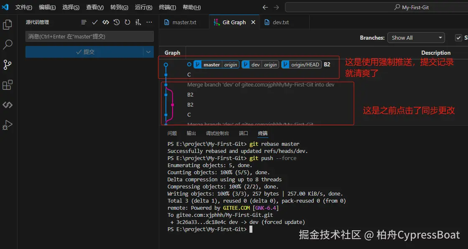Click the HEAD commit hollow circle node
This screenshot has width=468, height=249.
click(166, 64)
